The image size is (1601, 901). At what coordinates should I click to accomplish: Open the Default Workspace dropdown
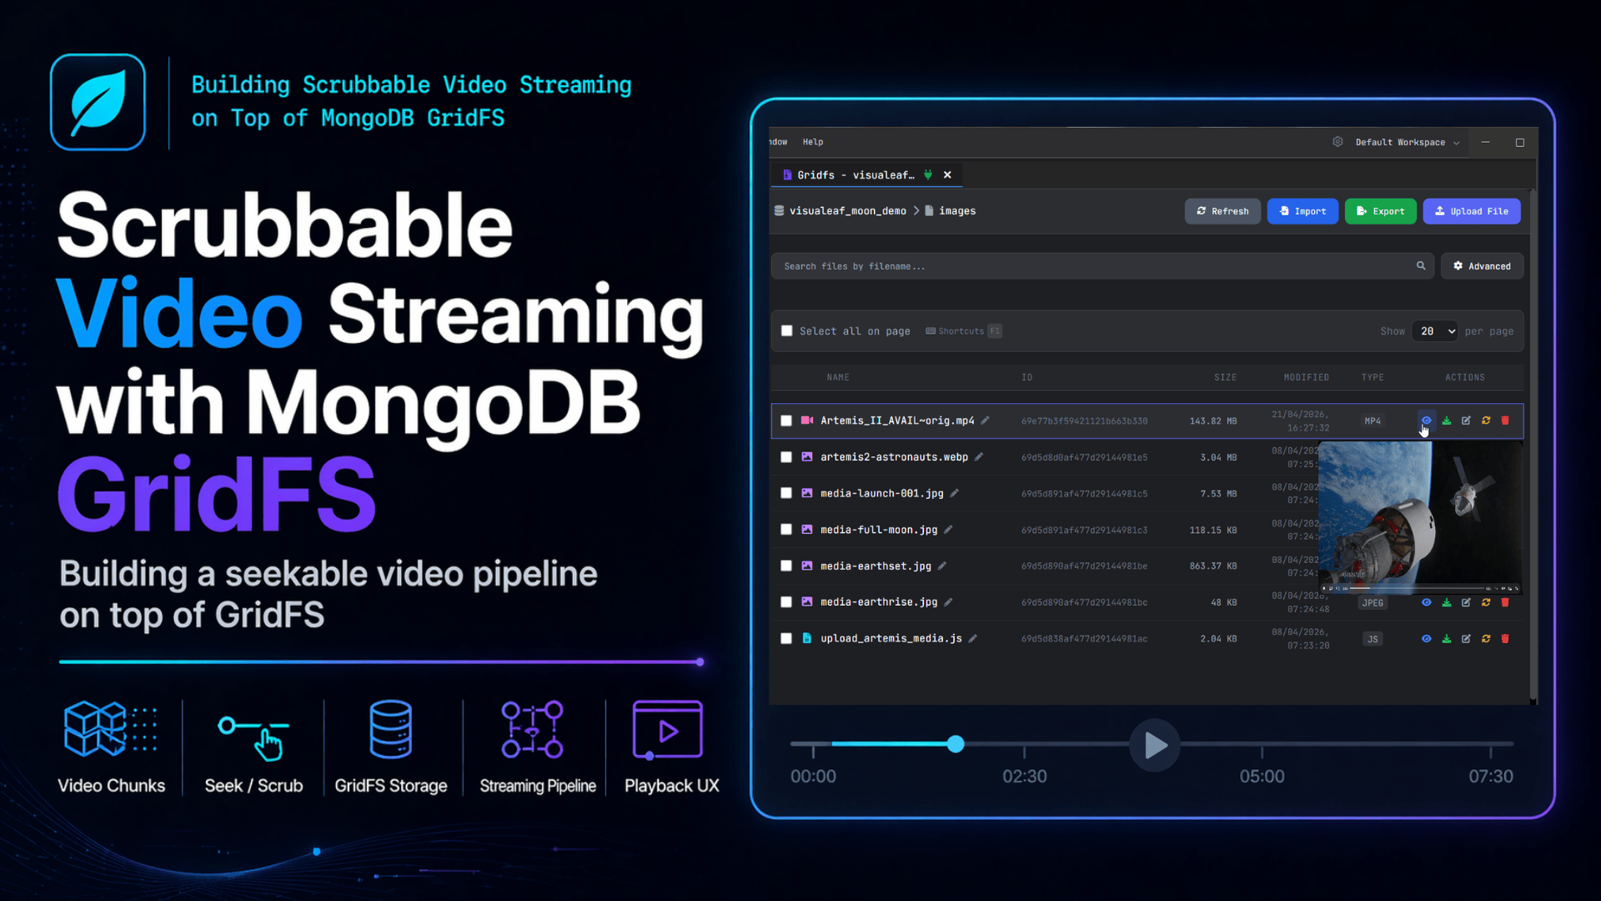1408,143
